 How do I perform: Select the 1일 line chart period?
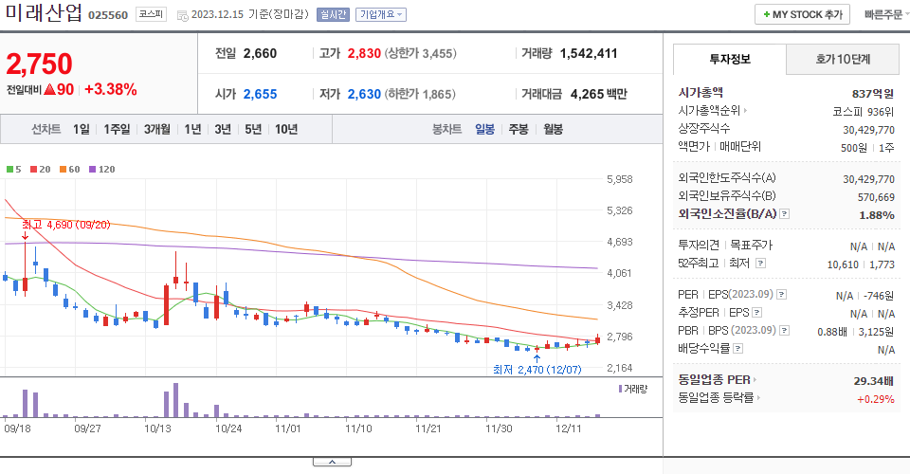(82, 129)
